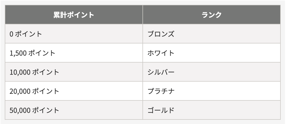Viewport: 286px width, 124px height.
Task: Click the number 10,000 in the table
Action: pos(20,72)
